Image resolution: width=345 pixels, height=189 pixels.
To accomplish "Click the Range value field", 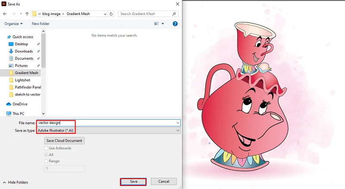I will (x=64, y=169).
